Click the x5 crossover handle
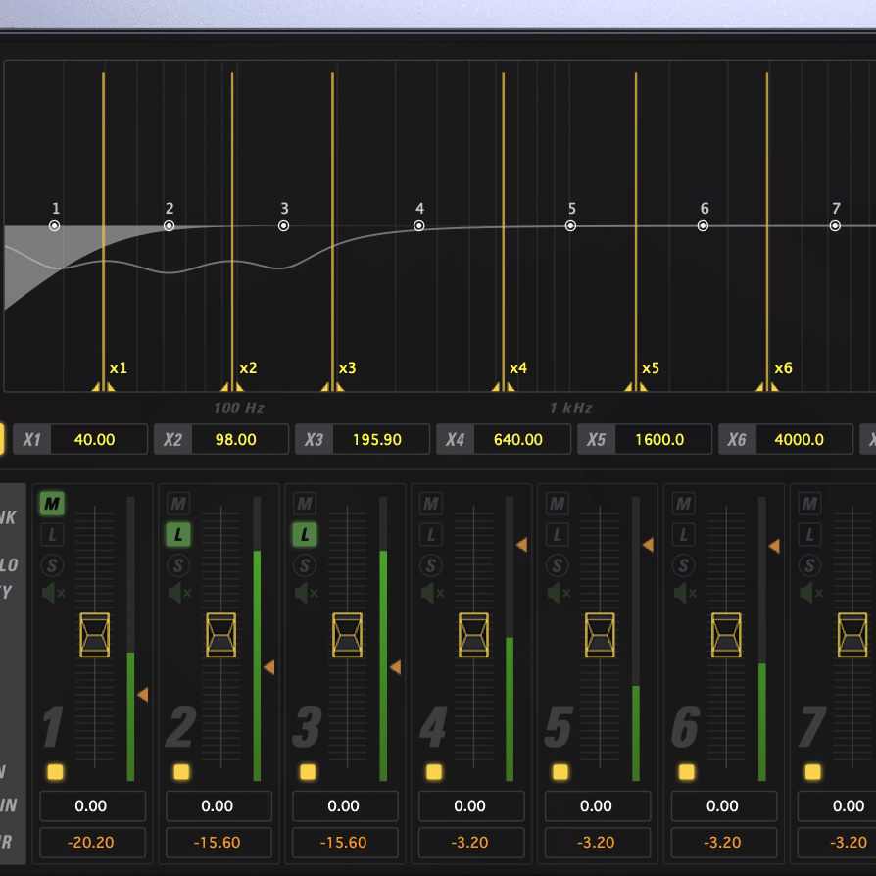876x876 pixels. [636, 387]
